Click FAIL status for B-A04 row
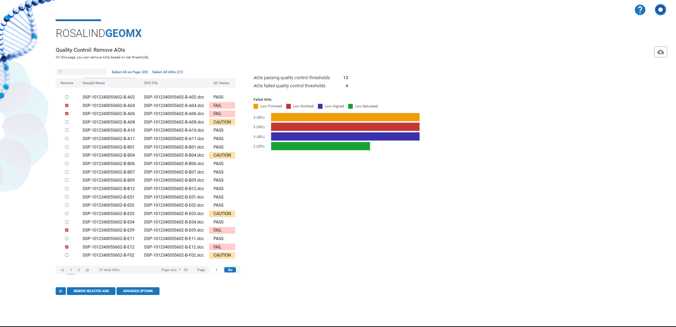Image resolution: width=676 pixels, height=327 pixels. pyautogui.click(x=222, y=106)
